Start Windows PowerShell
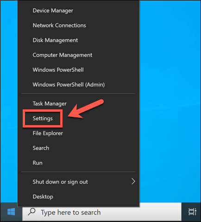The height and width of the screenshot is (222, 201). pyautogui.click(x=58, y=70)
